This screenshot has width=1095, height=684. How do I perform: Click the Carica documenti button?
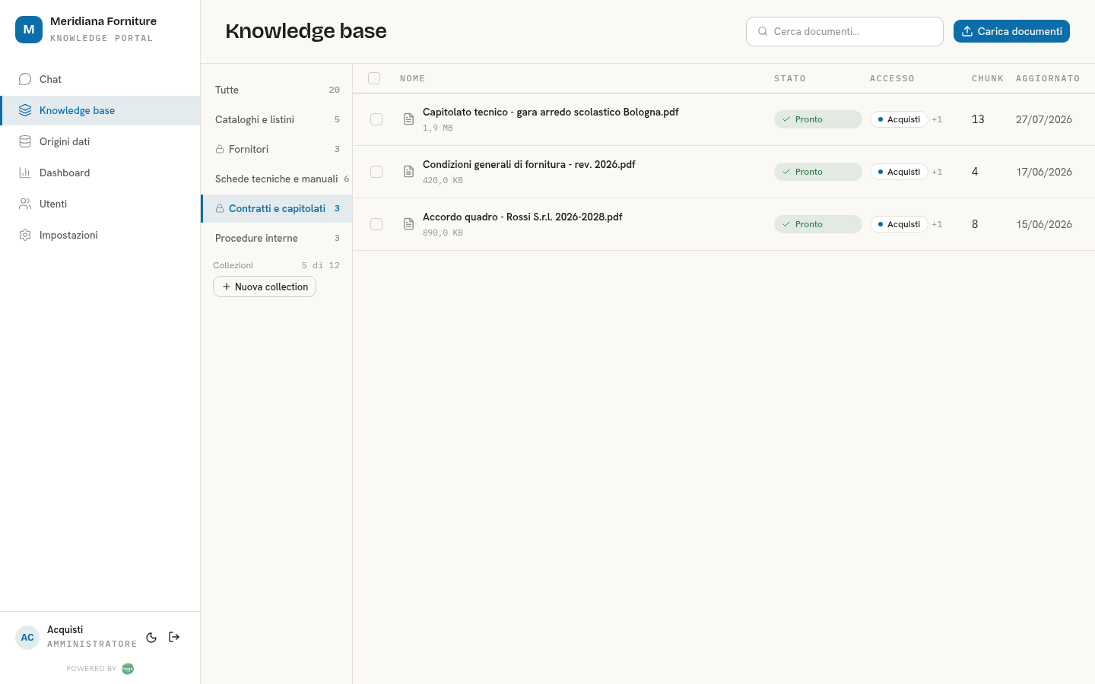click(1011, 31)
